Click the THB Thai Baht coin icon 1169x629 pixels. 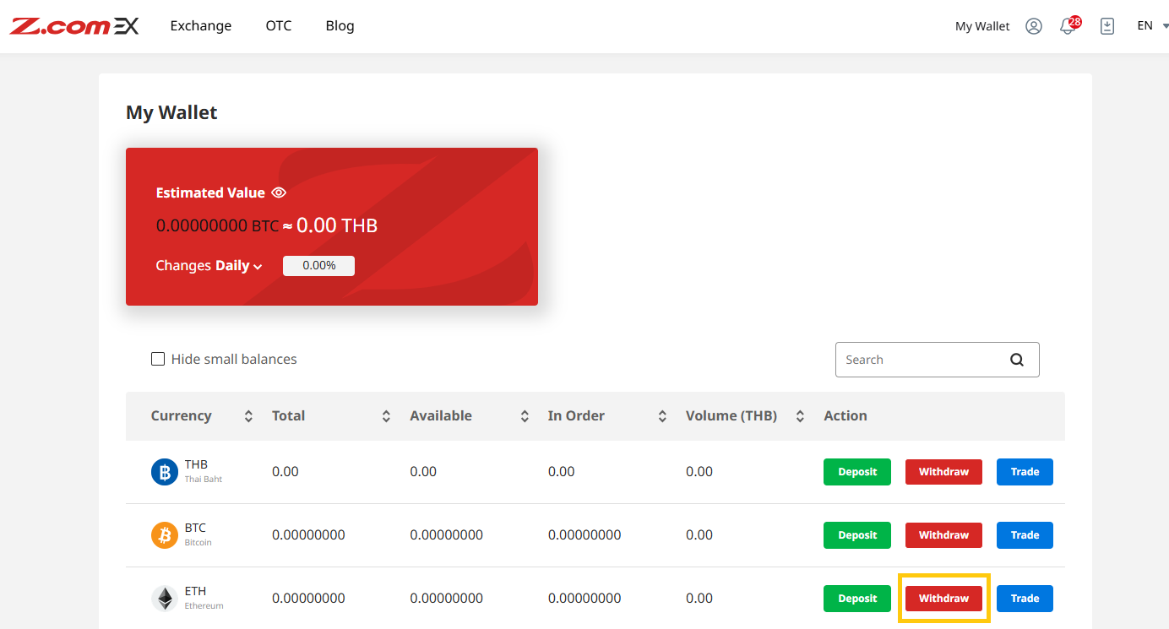(x=165, y=472)
